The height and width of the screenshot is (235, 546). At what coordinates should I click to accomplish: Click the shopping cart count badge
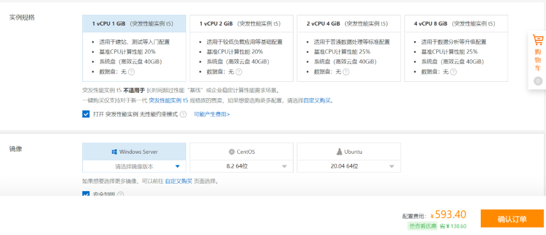538,81
